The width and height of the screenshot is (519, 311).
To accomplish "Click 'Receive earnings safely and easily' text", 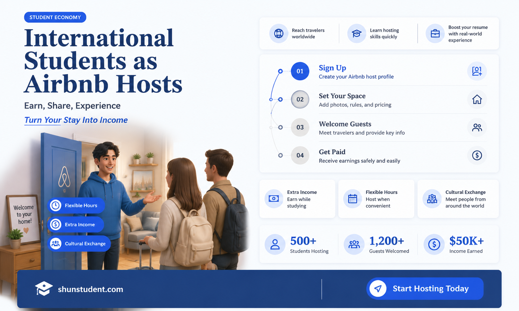I will (359, 161).
